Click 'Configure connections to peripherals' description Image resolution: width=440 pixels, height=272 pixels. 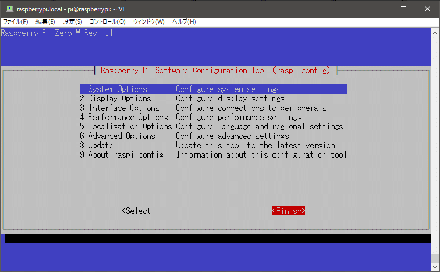point(251,108)
